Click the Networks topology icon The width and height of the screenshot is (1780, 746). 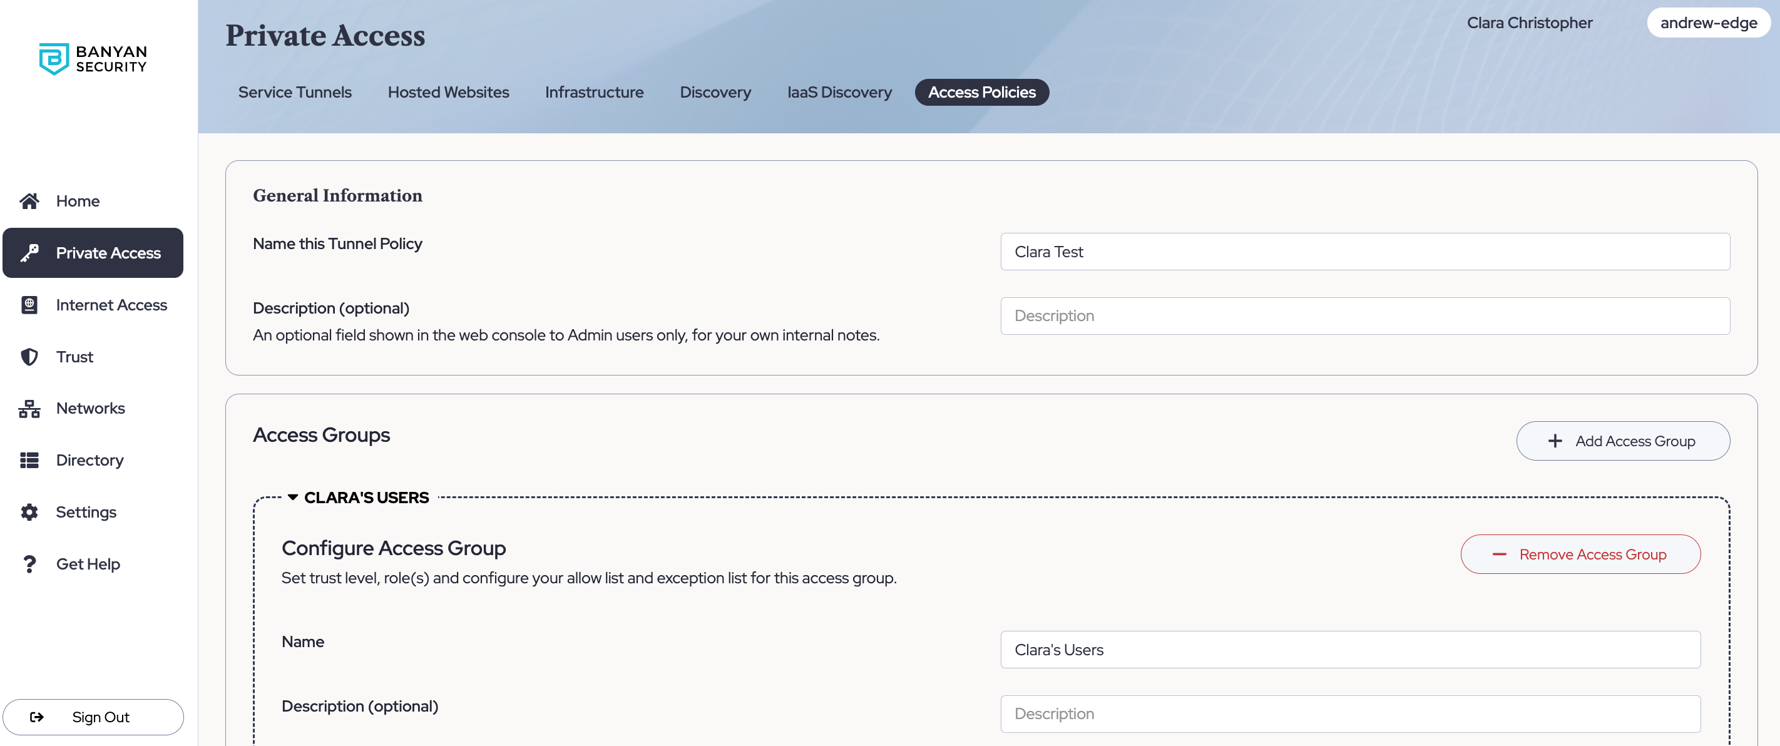tap(29, 408)
